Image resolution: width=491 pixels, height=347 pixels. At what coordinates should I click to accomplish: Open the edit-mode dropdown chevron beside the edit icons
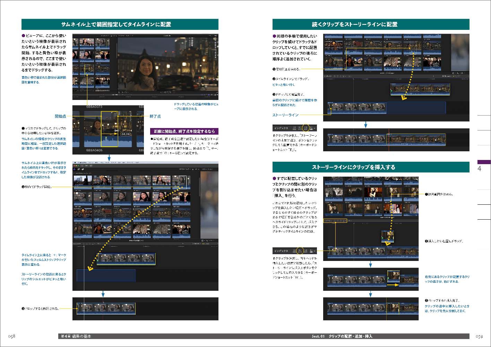[x=315, y=128]
